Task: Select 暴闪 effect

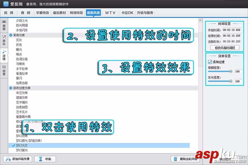Action: pos(19,78)
